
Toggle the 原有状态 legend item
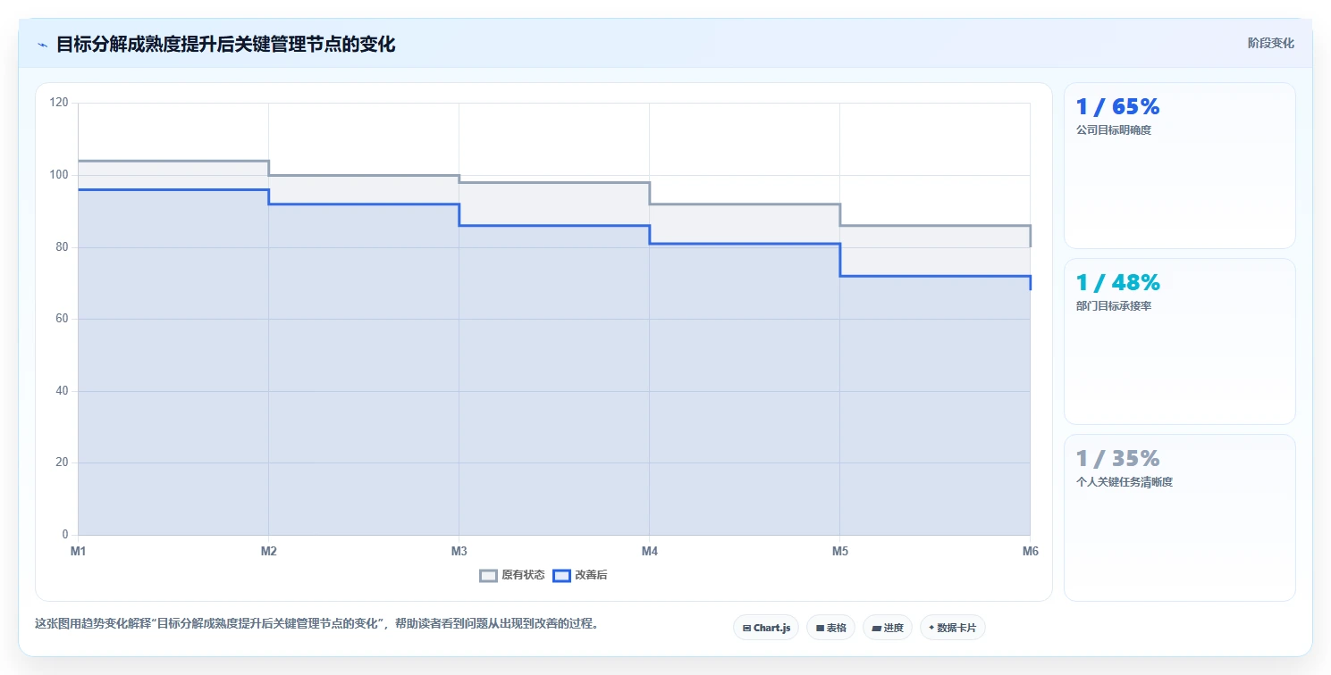tap(512, 575)
